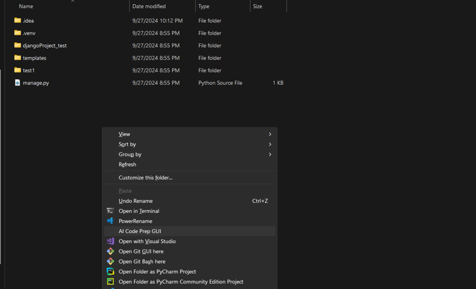Click the manage.py file icon
Viewport: 476px width, 289px height.
coord(18,82)
